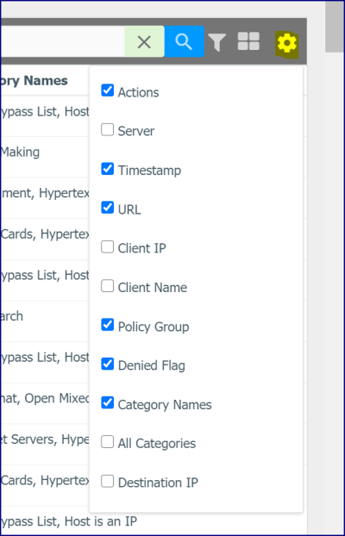Click the funnel filter icon

pos(216,42)
